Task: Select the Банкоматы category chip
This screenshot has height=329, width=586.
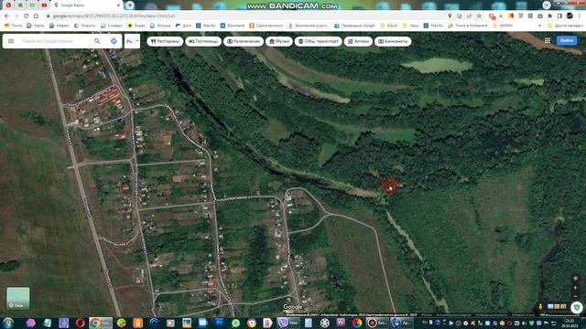Action: 393,41
